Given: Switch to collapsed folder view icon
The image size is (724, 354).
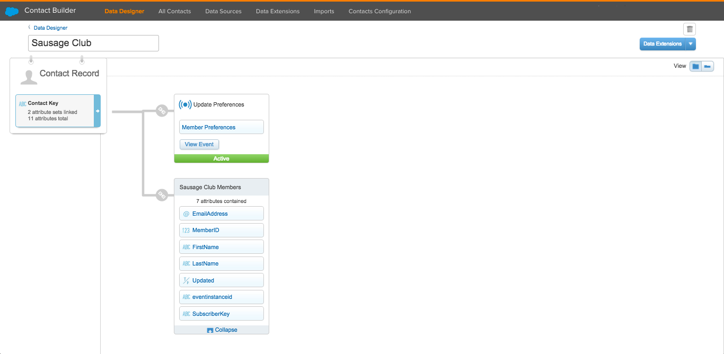Looking at the screenshot, I should point(708,66).
